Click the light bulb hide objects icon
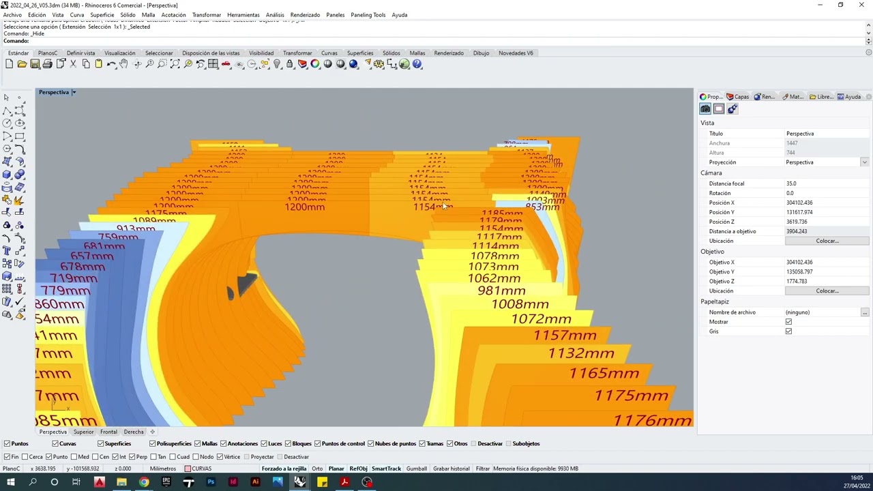This screenshot has width=873, height=491. pyautogui.click(x=277, y=64)
